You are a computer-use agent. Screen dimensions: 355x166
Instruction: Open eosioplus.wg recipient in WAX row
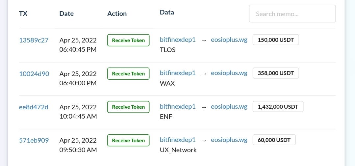click(x=229, y=73)
